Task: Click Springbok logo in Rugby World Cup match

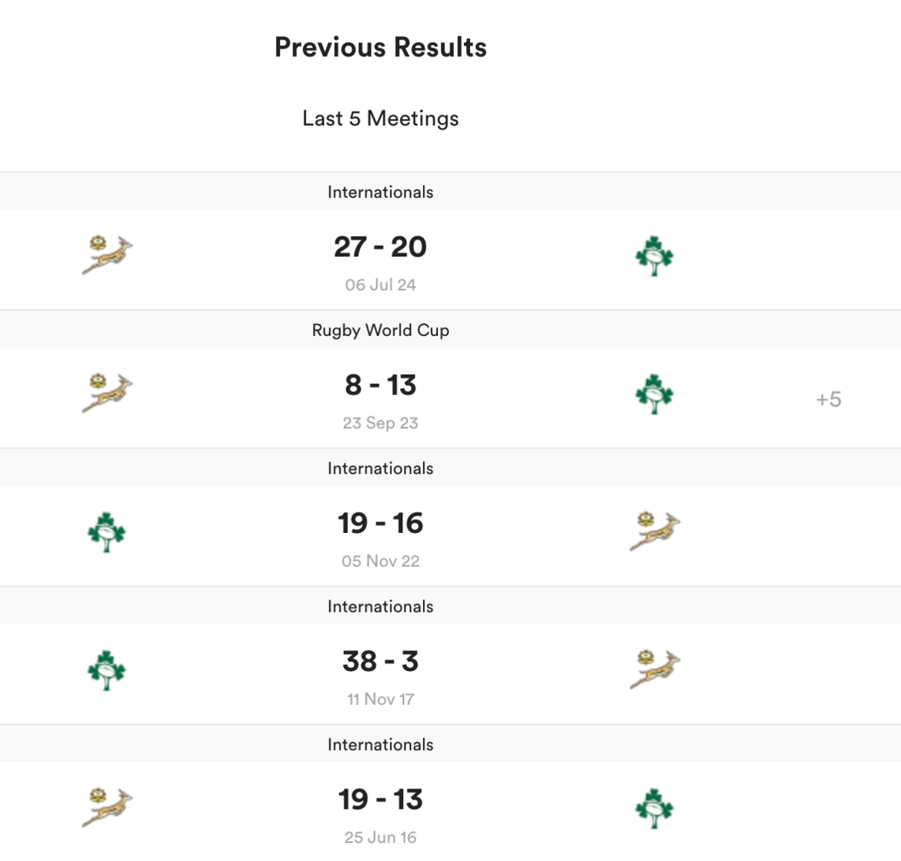Action: coord(107,393)
